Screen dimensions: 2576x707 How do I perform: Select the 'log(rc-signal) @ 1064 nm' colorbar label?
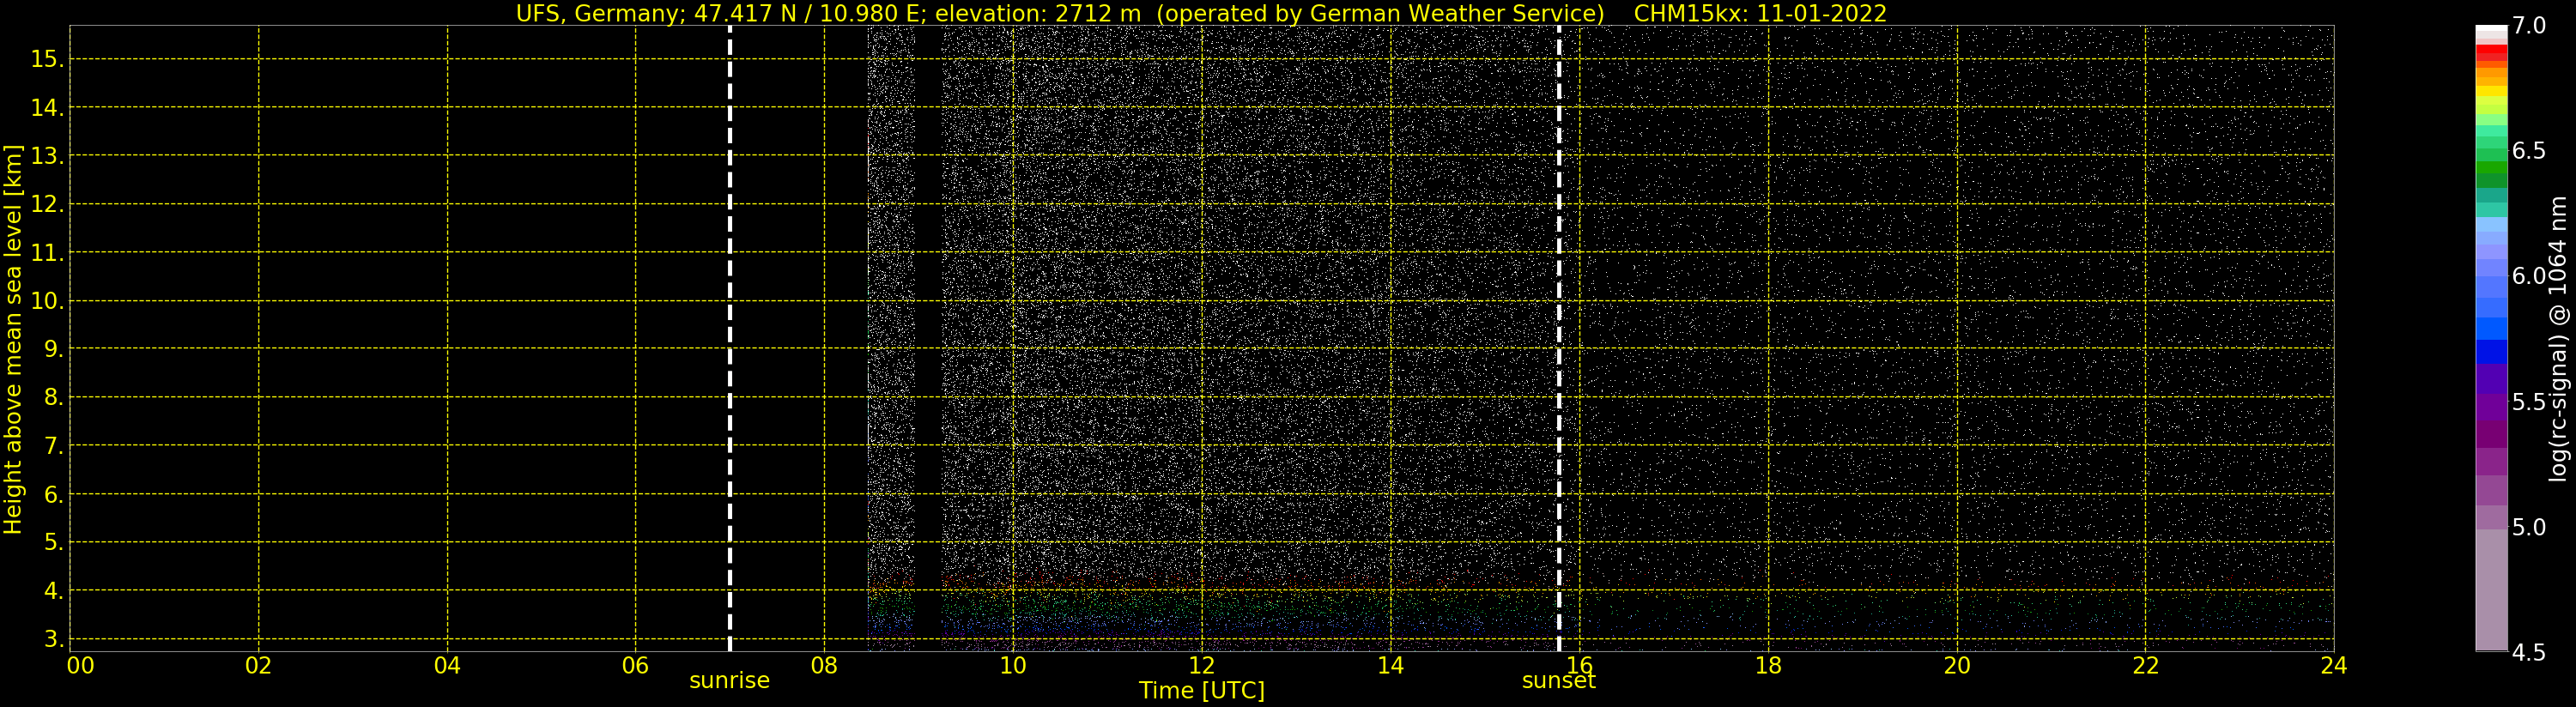click(2558, 338)
